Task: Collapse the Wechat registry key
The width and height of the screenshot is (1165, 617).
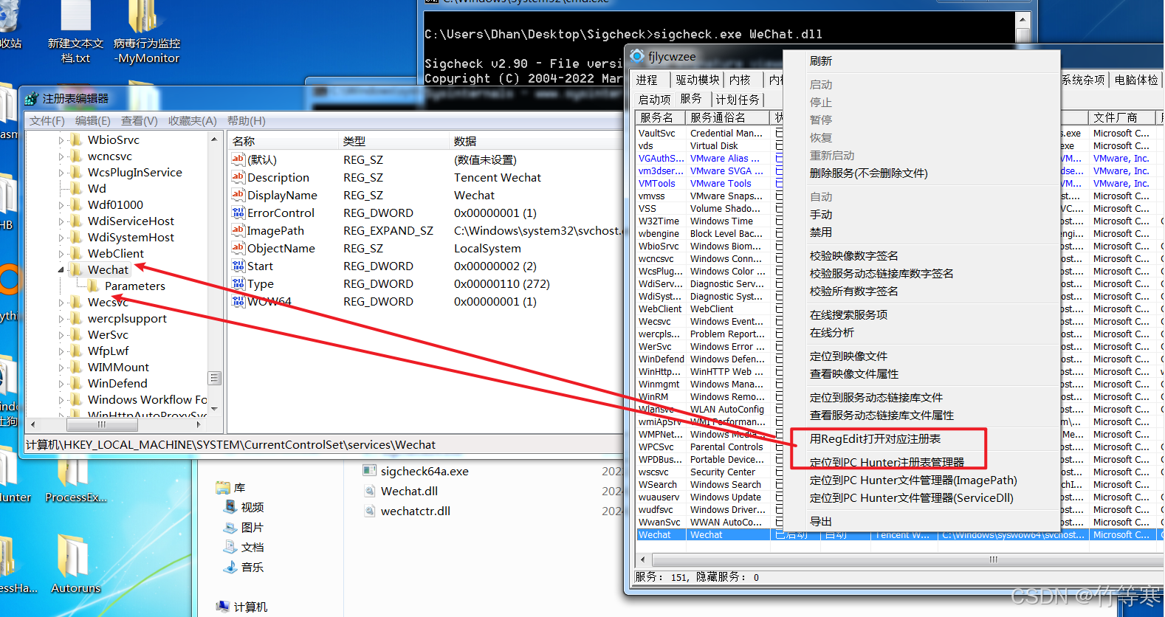Action: [61, 269]
